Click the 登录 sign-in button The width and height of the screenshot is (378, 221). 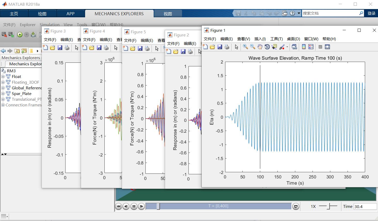pyautogui.click(x=372, y=13)
